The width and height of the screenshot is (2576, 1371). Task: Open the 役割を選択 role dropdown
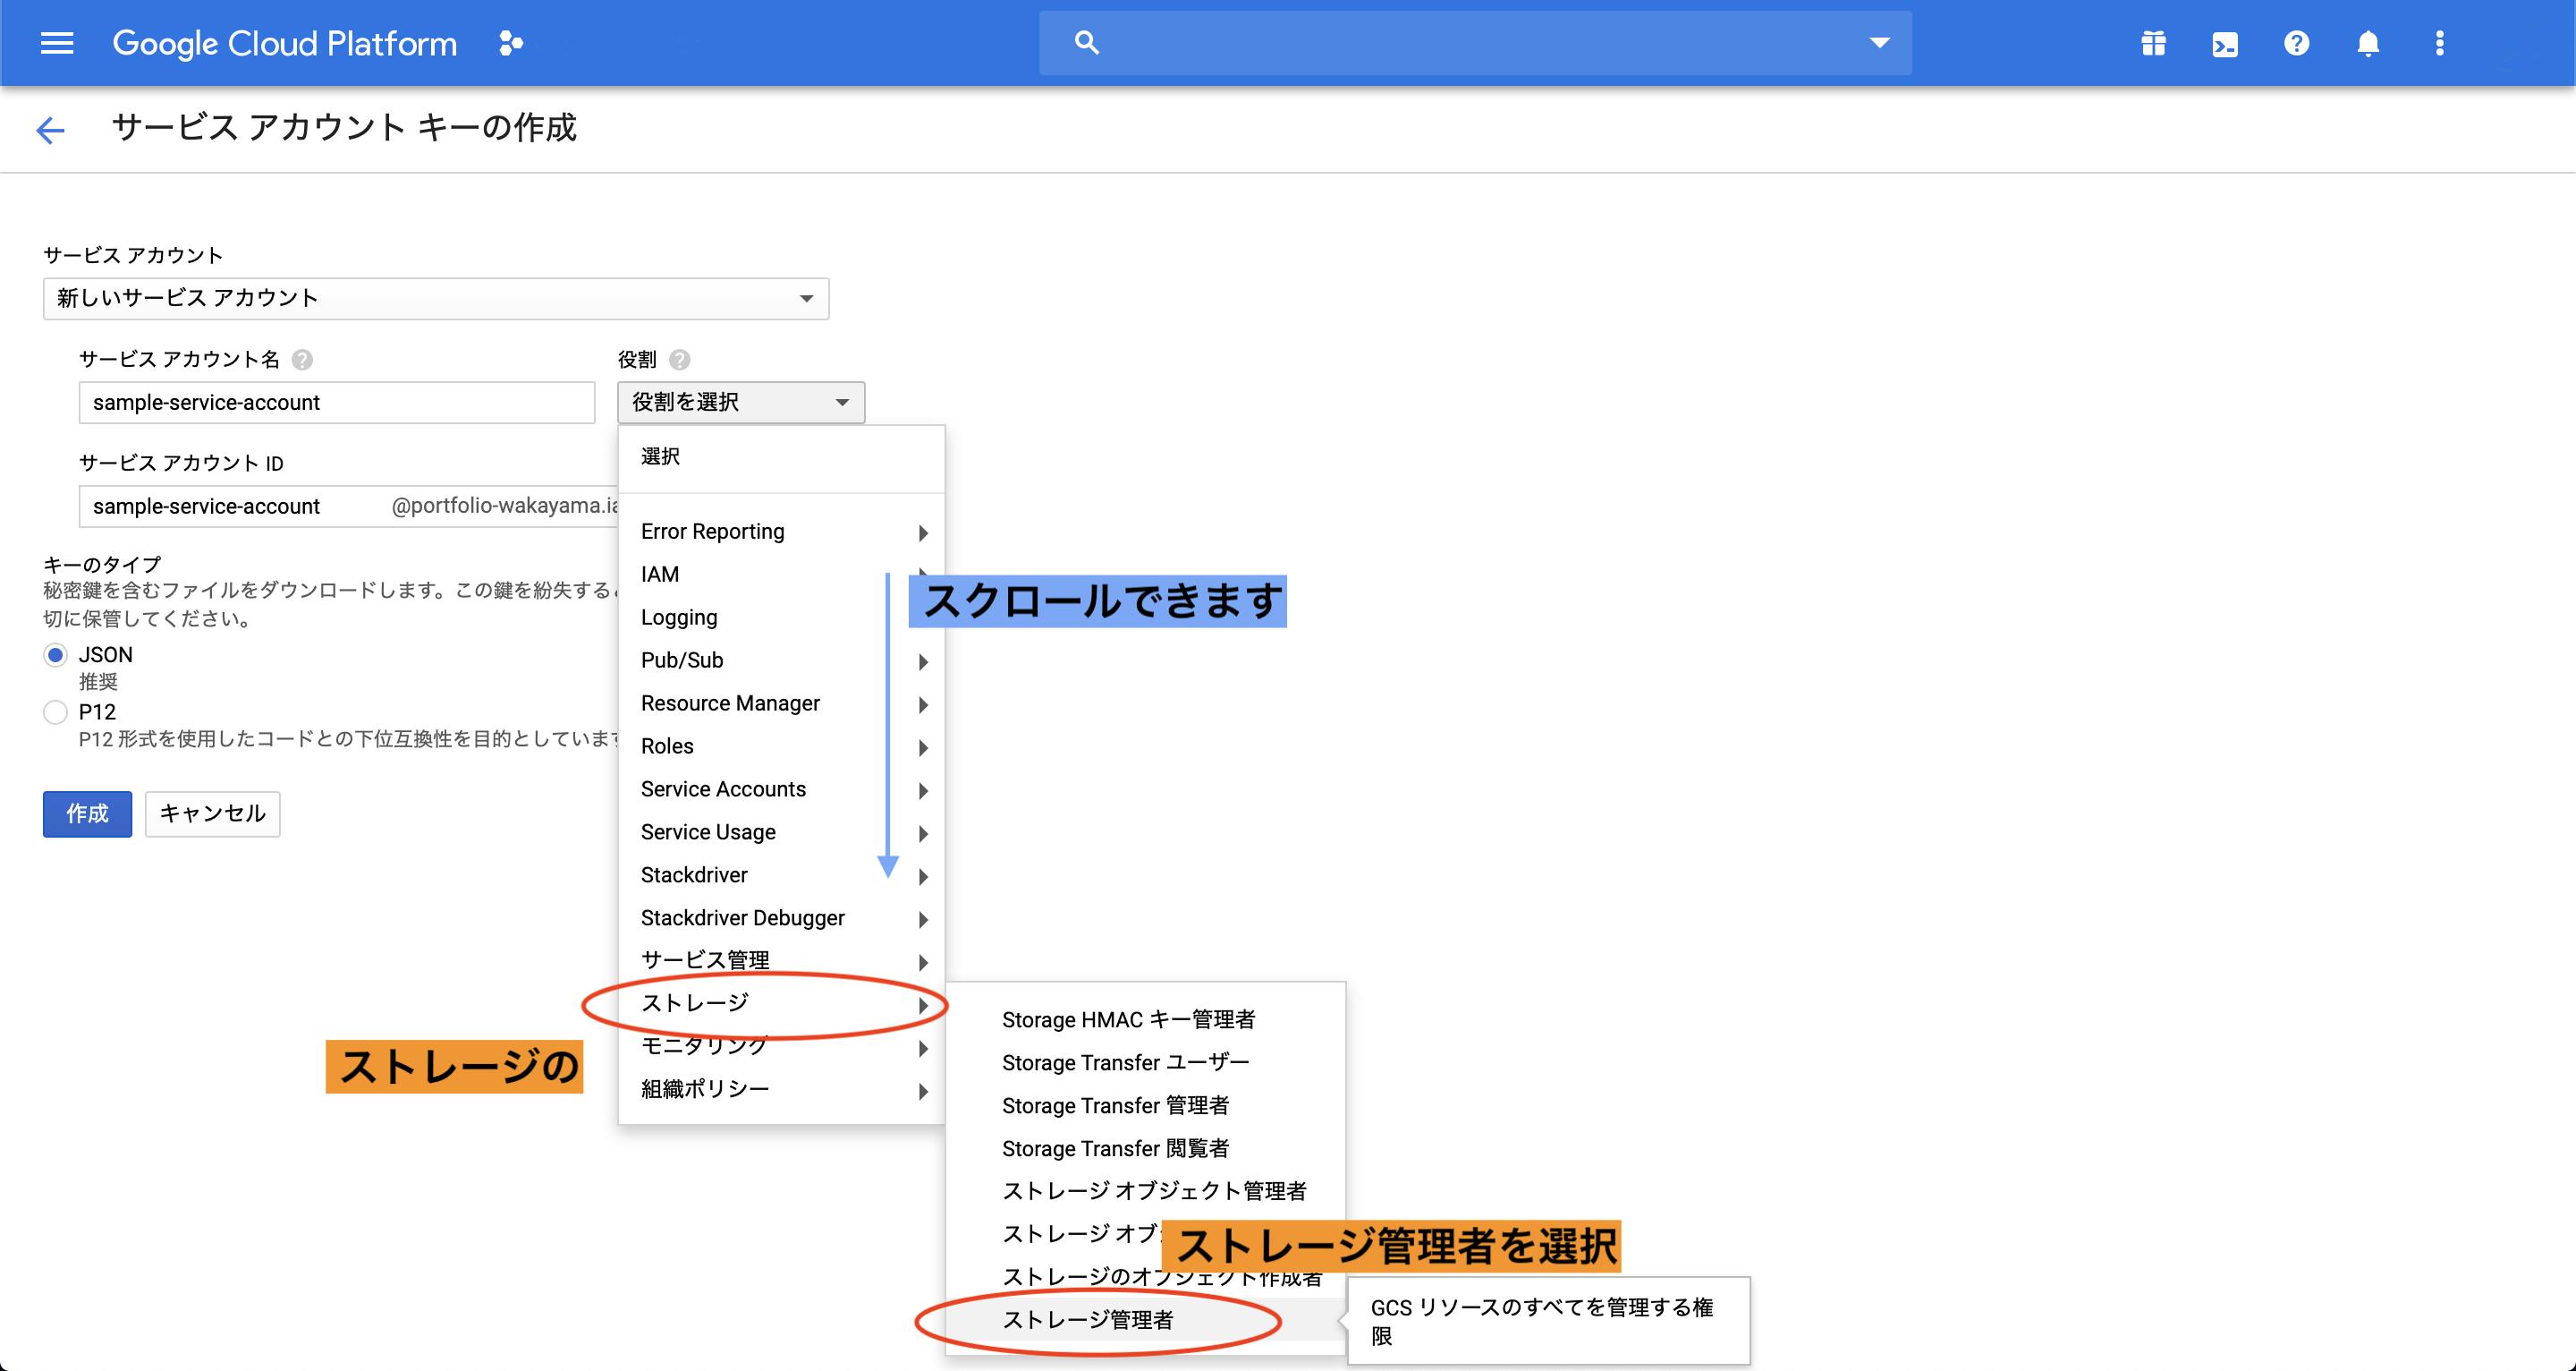[x=741, y=403]
